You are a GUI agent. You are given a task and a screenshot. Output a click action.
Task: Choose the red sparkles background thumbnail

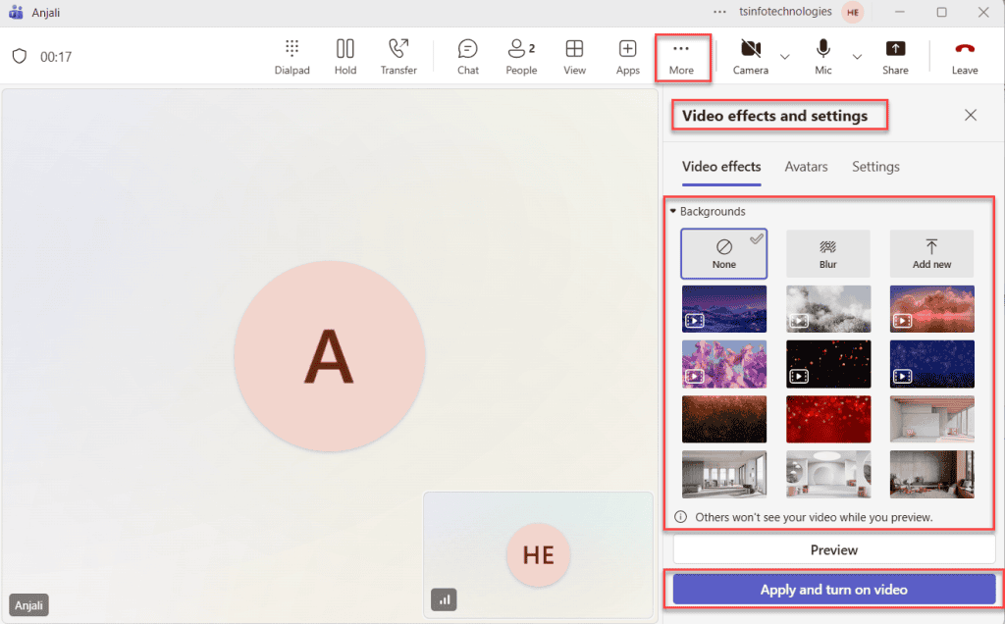[828, 419]
